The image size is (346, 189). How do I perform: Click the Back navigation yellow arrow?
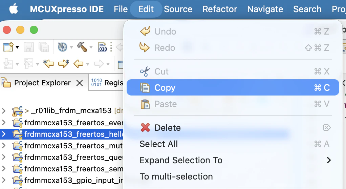tap(78, 64)
